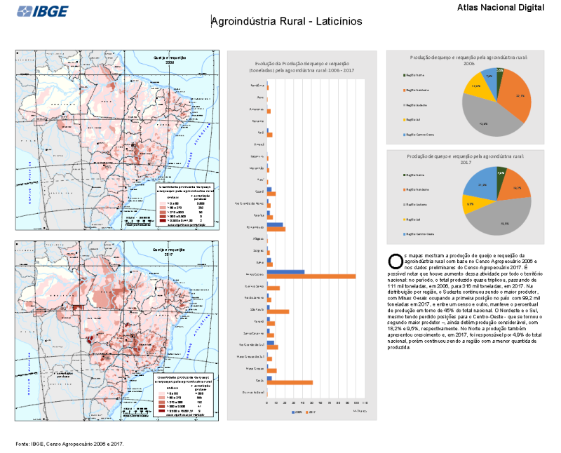The height and width of the screenshot is (453, 561).
Task: Click the green Norte legend swatch for 2006
Action: pyautogui.click(x=405, y=75)
